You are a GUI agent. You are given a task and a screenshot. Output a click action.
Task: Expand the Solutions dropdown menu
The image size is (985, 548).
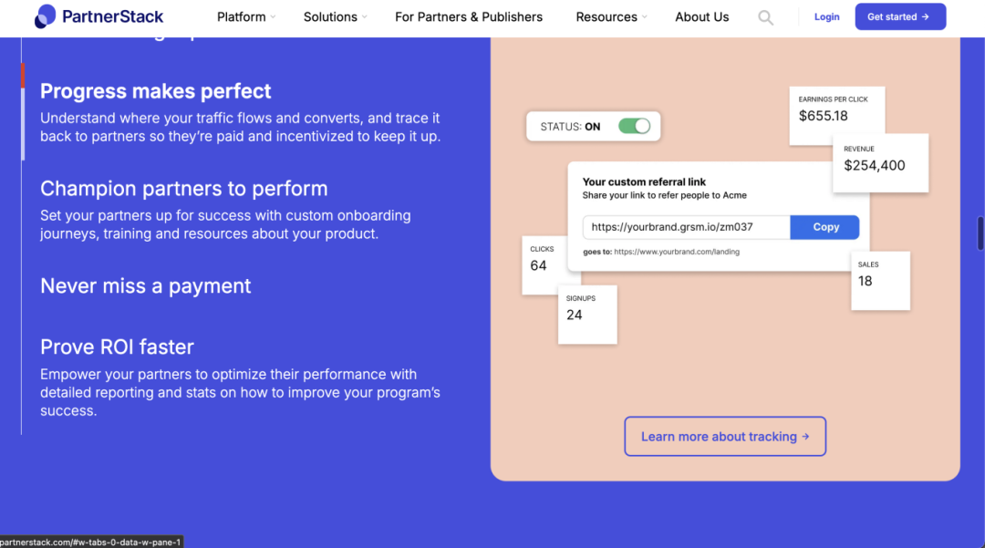pyautogui.click(x=336, y=17)
